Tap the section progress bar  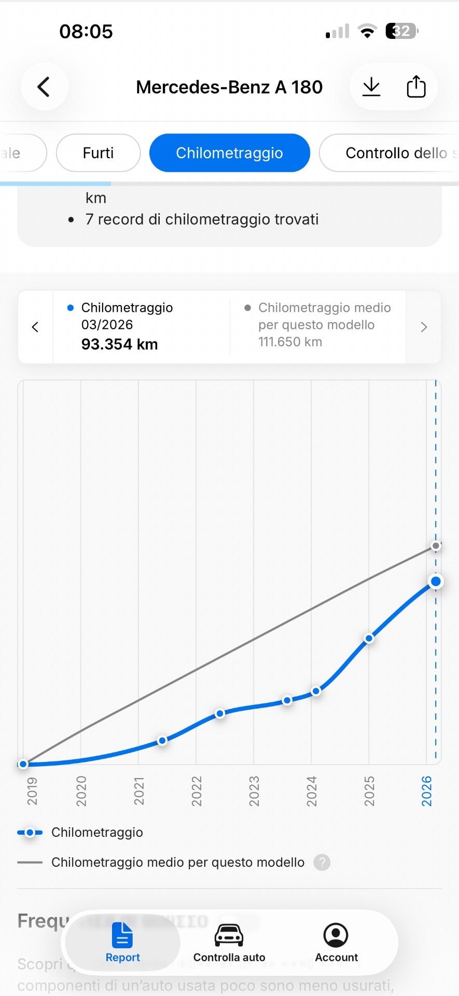(229, 184)
